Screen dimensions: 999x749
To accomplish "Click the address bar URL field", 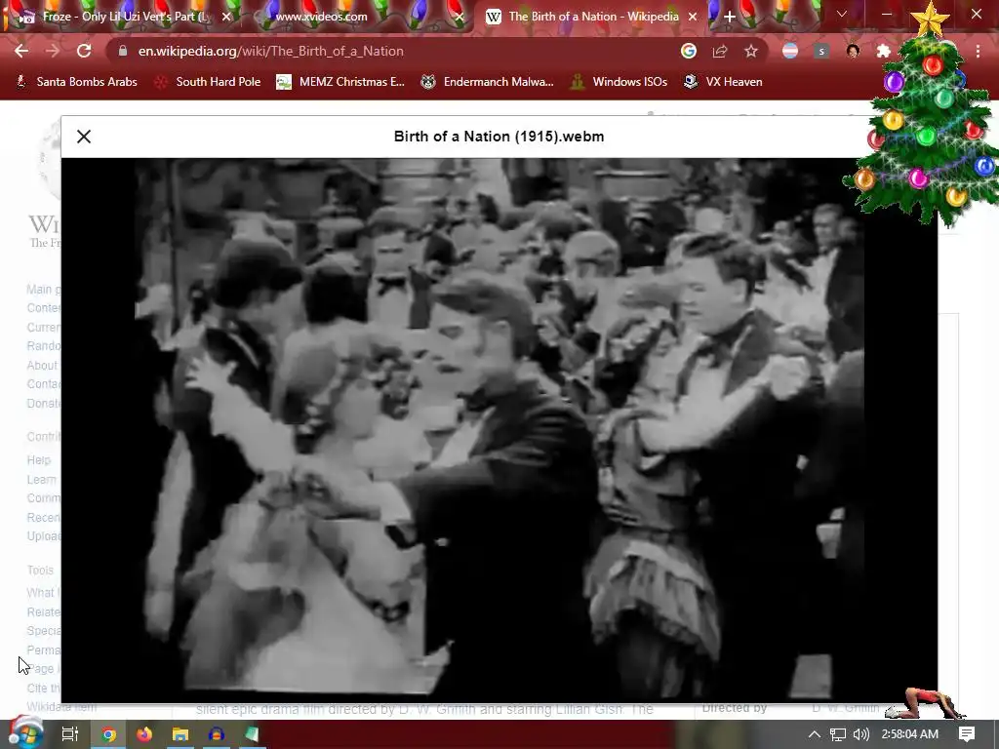I will click(x=395, y=51).
